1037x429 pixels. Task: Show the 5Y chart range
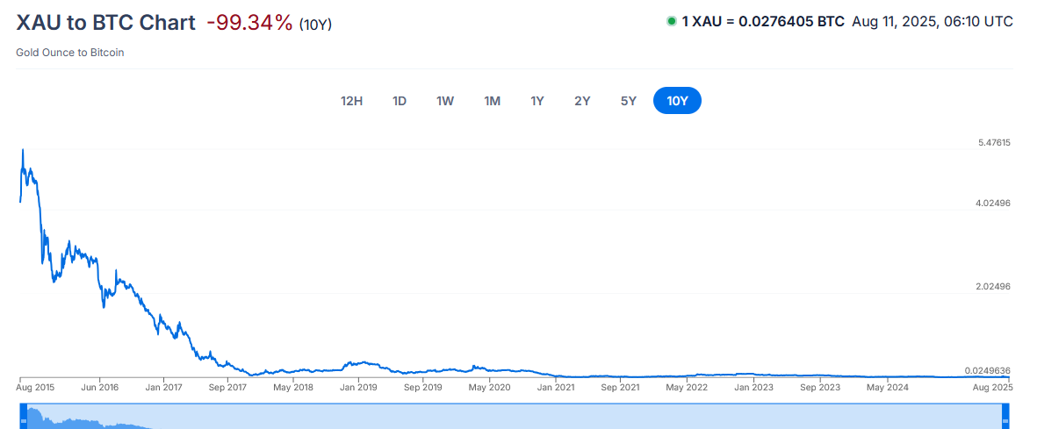(629, 101)
